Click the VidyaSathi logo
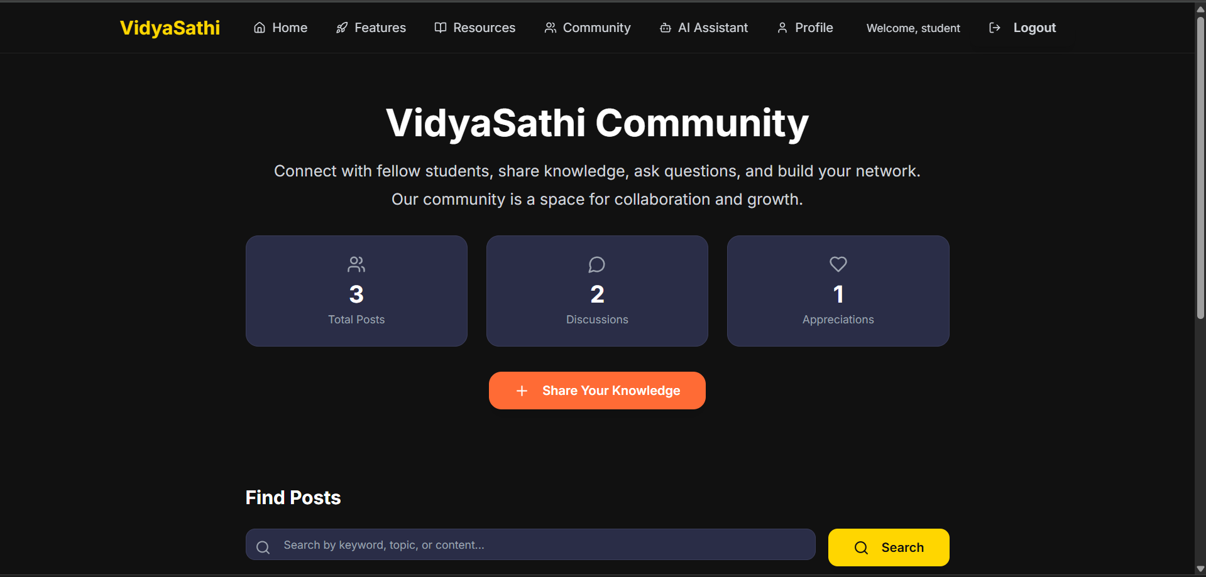1206x577 pixels. point(170,28)
